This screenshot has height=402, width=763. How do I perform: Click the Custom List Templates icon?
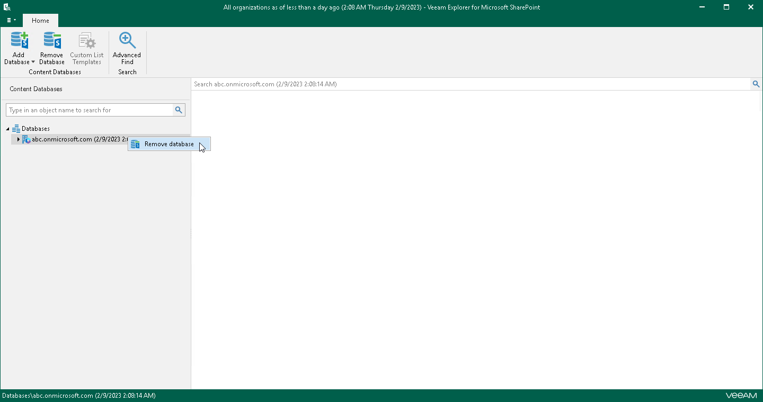tap(87, 41)
